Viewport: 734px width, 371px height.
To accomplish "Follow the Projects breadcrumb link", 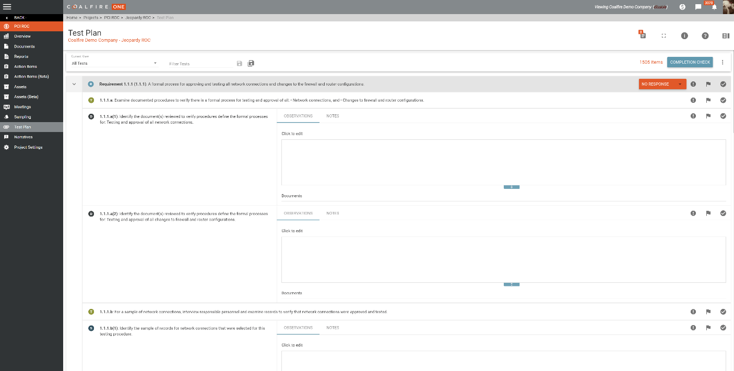I will 91,18.
